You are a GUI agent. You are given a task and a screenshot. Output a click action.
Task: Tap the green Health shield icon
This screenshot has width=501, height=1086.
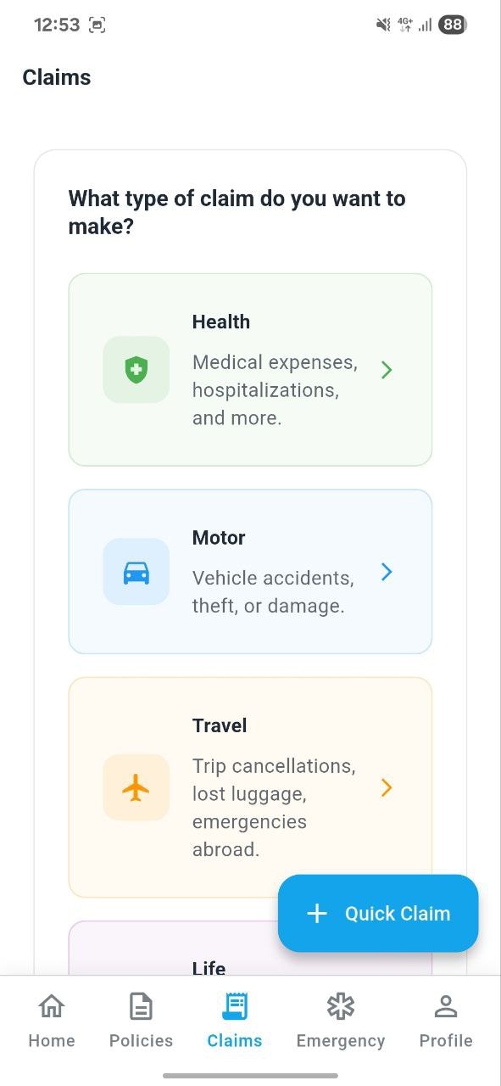point(136,370)
